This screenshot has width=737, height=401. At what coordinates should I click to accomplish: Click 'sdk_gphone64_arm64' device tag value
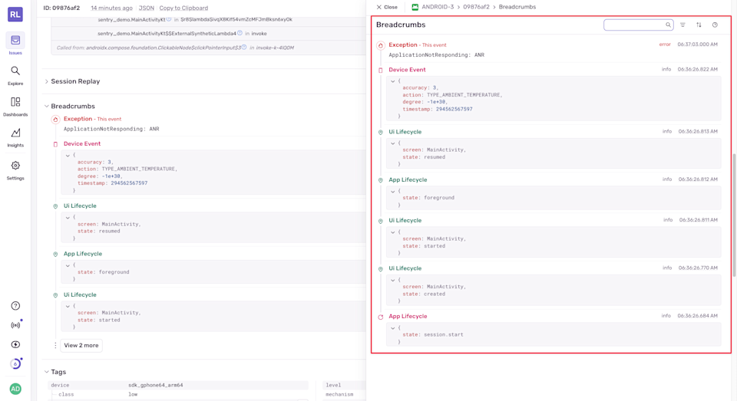point(156,385)
